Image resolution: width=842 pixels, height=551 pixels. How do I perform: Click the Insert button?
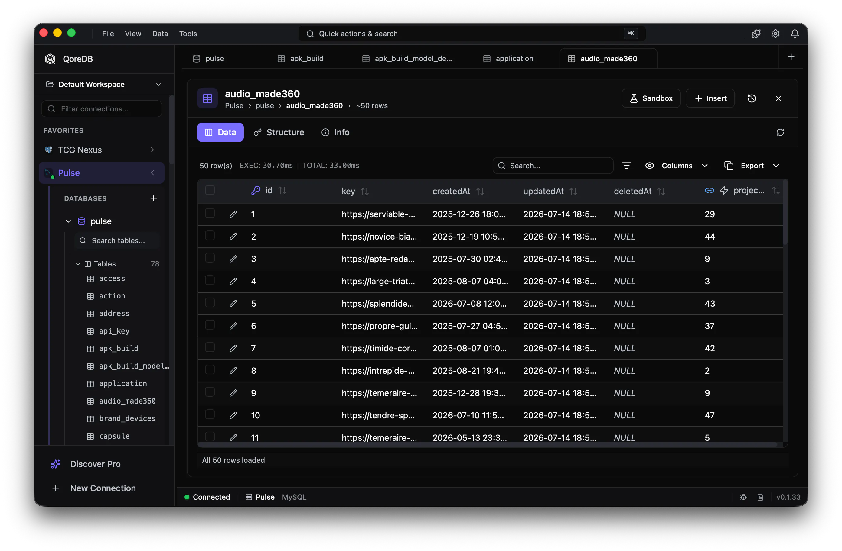pyautogui.click(x=710, y=98)
